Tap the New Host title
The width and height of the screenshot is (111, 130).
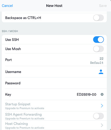click(54, 6)
